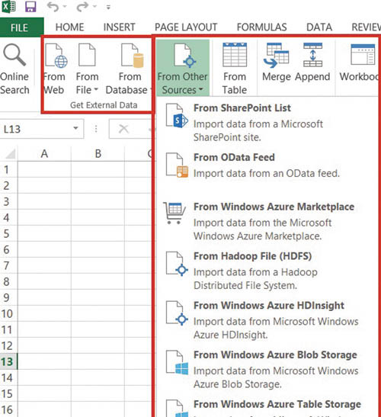Choose From Windows Azure HDInsight option
Viewport: 381px width, 417px height.
coord(267,320)
